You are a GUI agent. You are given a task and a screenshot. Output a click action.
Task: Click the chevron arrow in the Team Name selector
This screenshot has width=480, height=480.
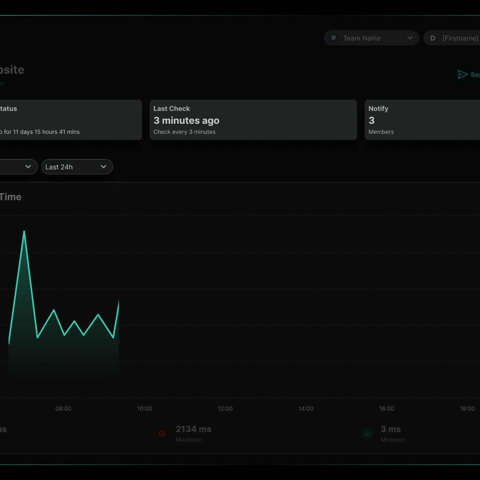coord(410,38)
